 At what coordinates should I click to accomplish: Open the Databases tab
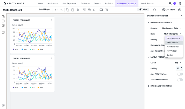pyautogui.click(x=85, y=3)
